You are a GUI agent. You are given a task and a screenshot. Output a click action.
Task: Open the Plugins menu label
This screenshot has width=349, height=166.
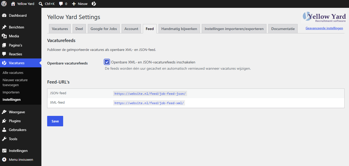tap(15, 121)
